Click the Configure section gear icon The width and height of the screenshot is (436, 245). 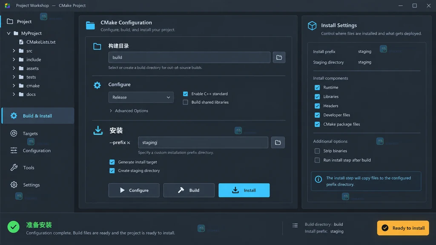pyautogui.click(x=97, y=85)
